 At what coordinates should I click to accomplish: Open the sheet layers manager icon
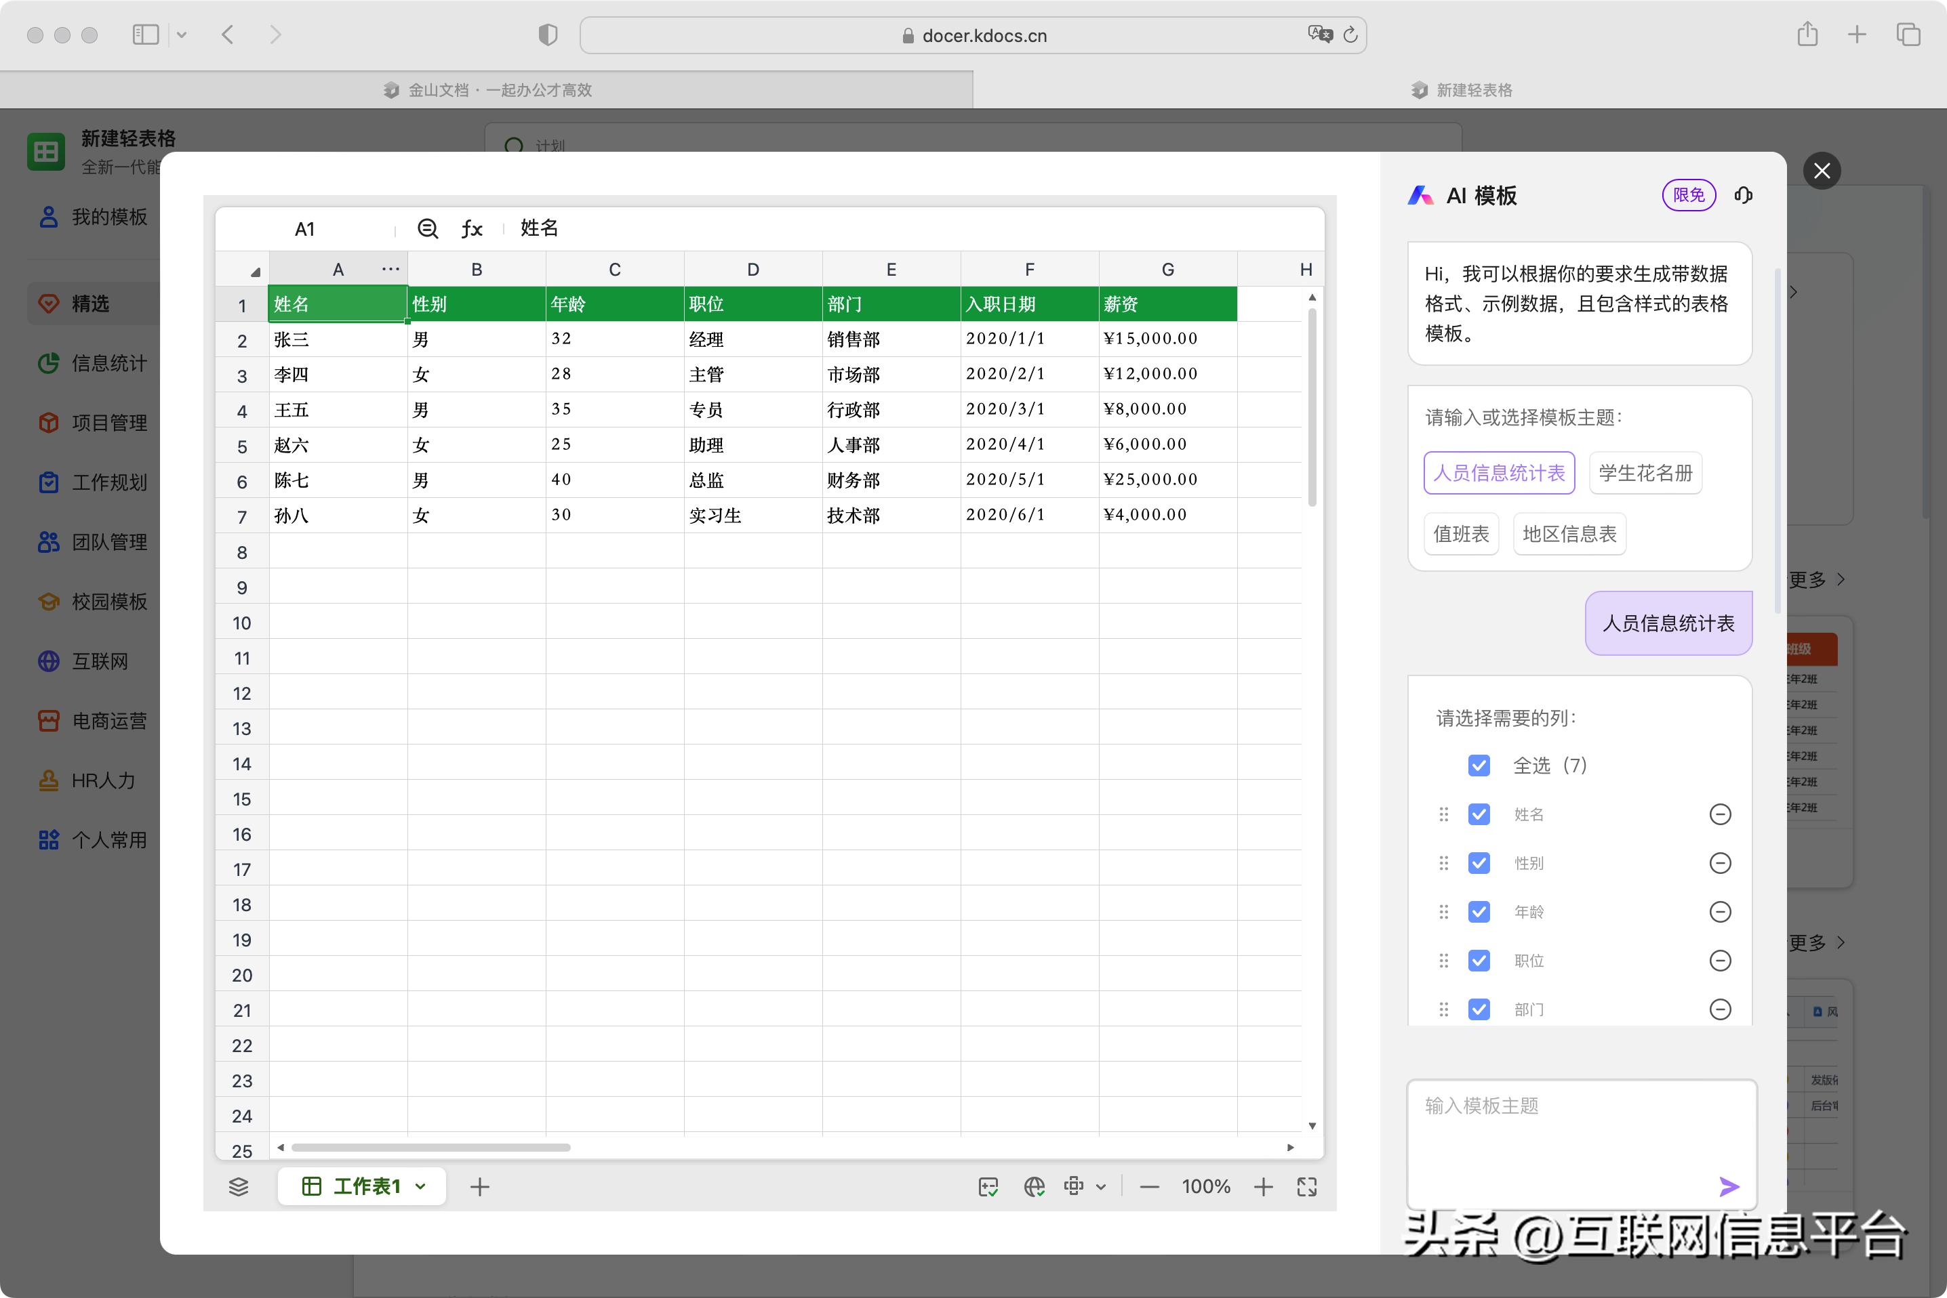coord(239,1186)
